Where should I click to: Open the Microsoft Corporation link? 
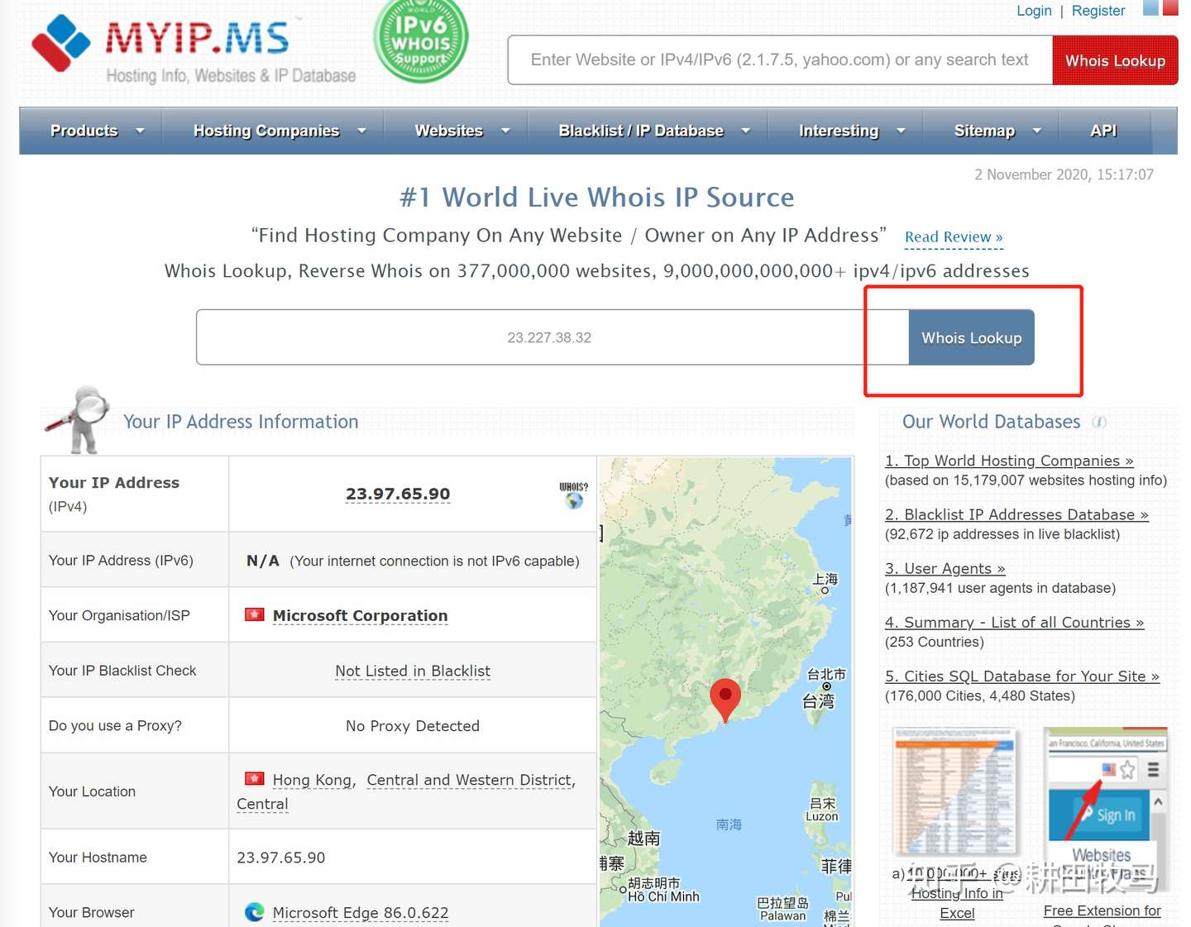pyautogui.click(x=360, y=615)
